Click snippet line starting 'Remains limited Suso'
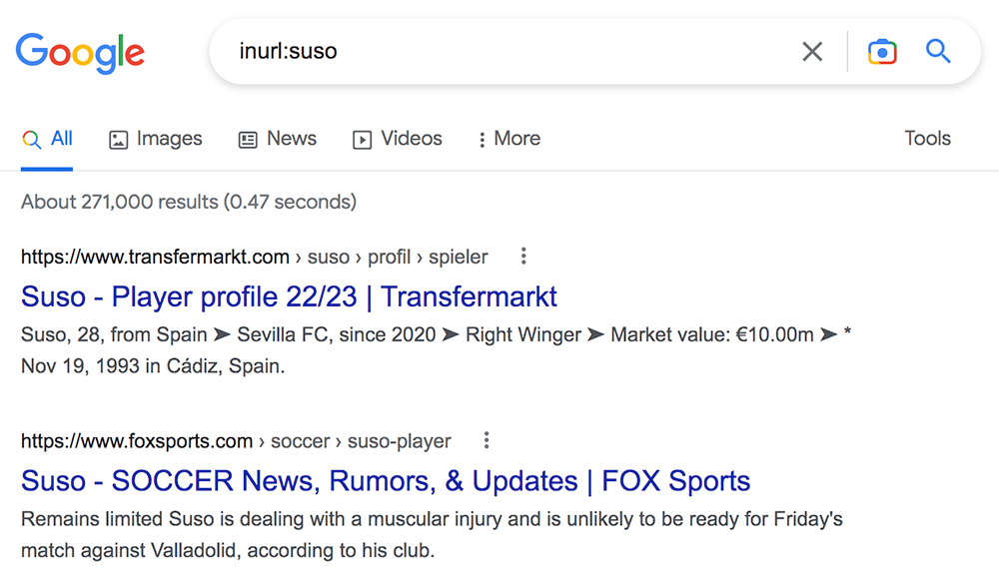 point(432,519)
